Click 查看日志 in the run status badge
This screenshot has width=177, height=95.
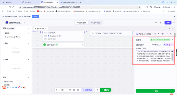pyautogui.click(x=167, y=40)
